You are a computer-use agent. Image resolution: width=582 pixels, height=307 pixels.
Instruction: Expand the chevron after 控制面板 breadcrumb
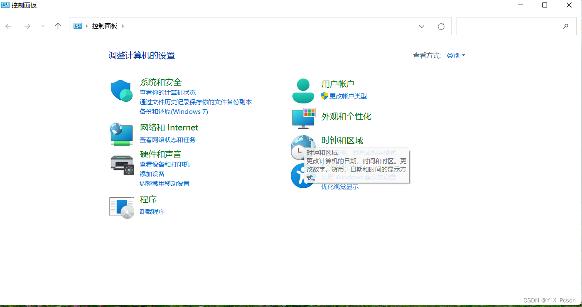point(123,26)
